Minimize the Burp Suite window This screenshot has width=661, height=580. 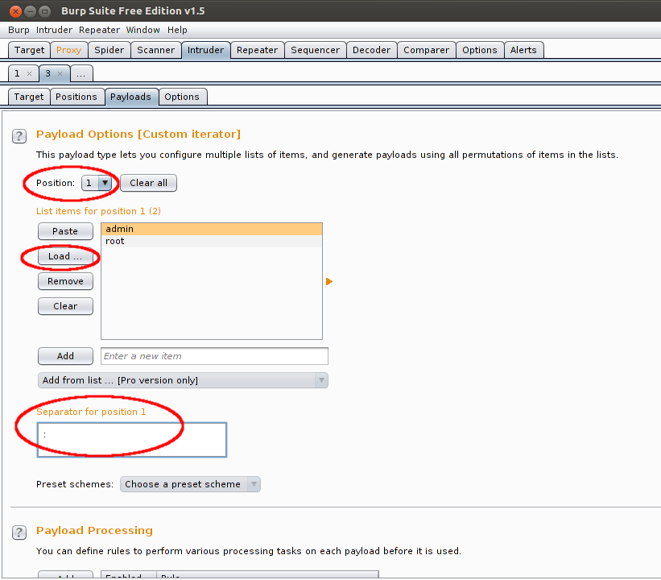tap(30, 11)
